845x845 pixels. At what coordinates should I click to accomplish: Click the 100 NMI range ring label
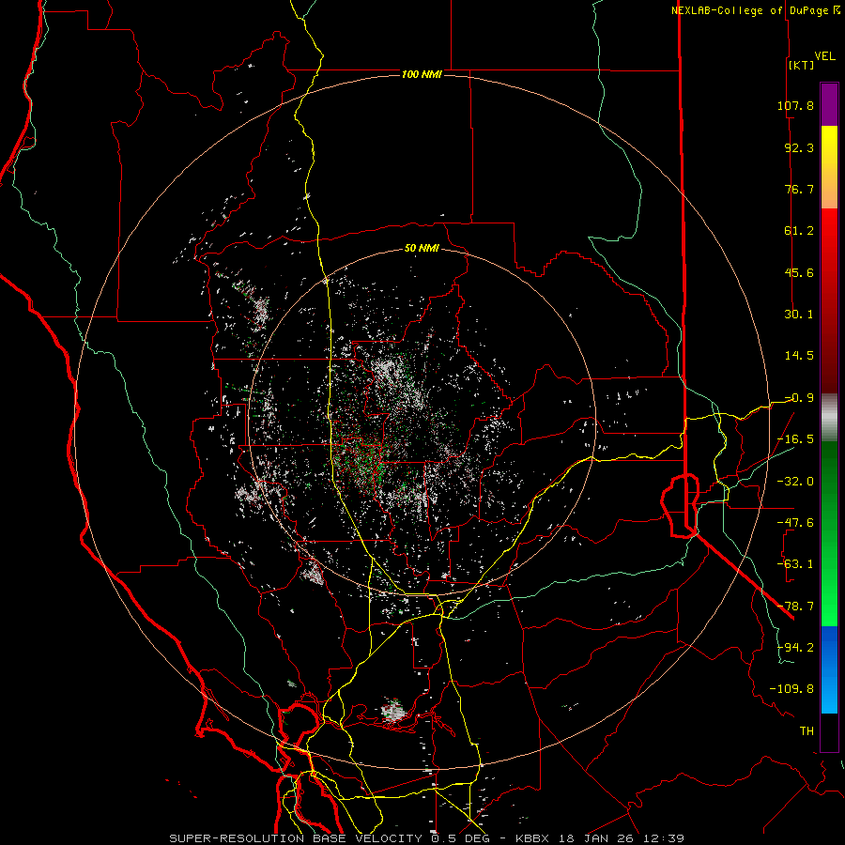422,74
